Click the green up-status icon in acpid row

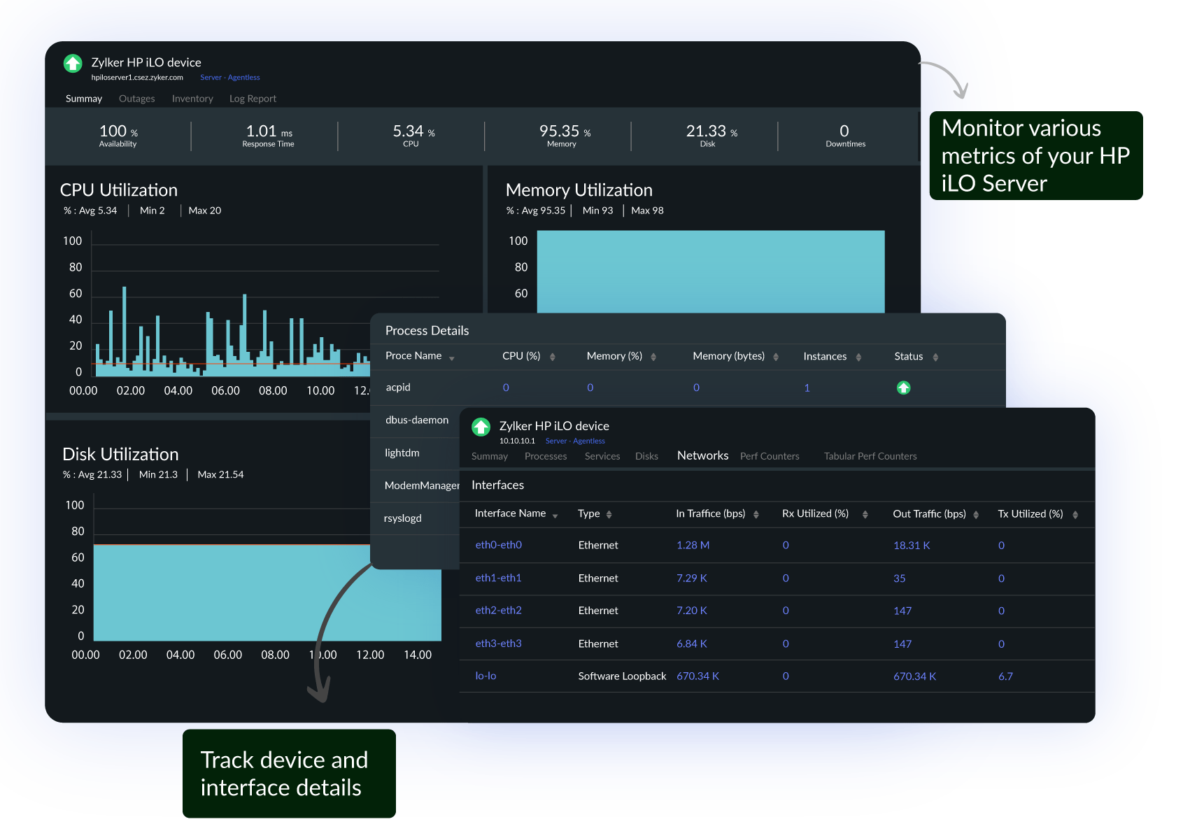(903, 388)
